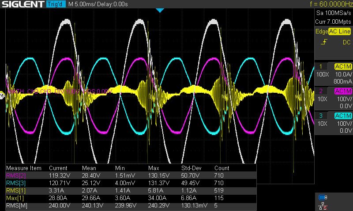353x211 pixels.
Task: Click the MATH CH2-CH3 trace label
Action: click(60, 91)
